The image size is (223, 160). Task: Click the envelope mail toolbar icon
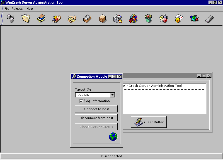(179, 19)
